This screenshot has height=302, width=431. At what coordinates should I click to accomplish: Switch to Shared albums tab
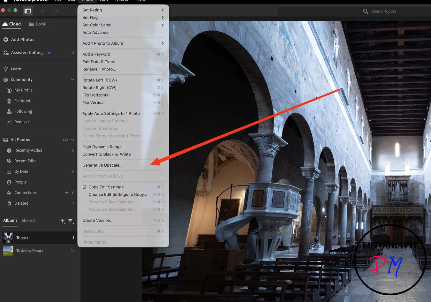point(28,221)
